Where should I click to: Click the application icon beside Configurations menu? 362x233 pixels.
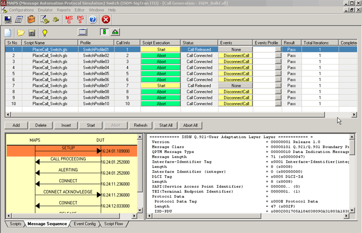[x=4, y=10]
